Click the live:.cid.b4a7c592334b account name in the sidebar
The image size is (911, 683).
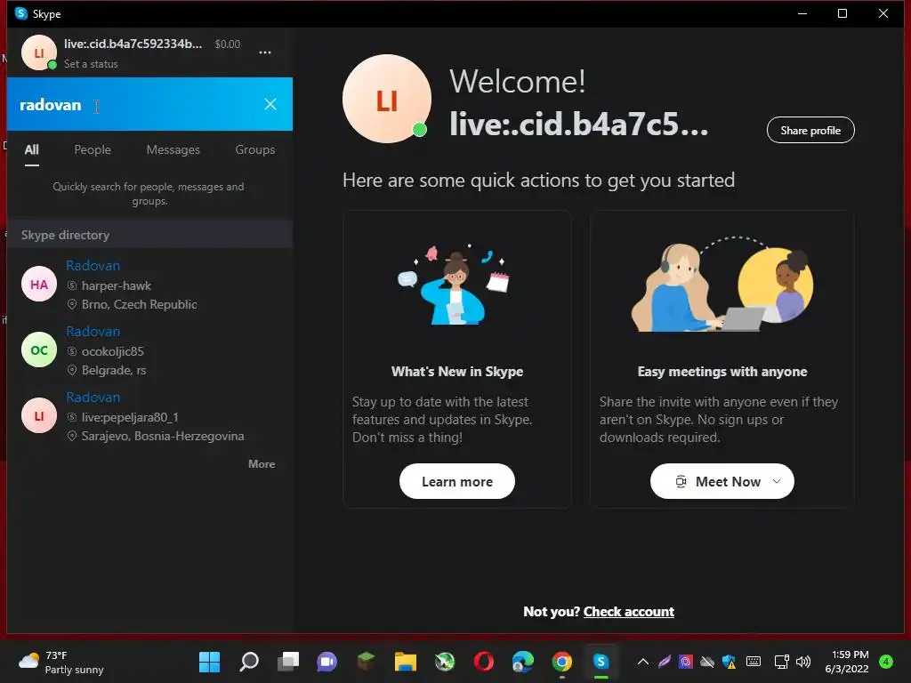coord(133,44)
